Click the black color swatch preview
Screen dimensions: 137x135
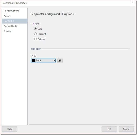tap(33, 60)
